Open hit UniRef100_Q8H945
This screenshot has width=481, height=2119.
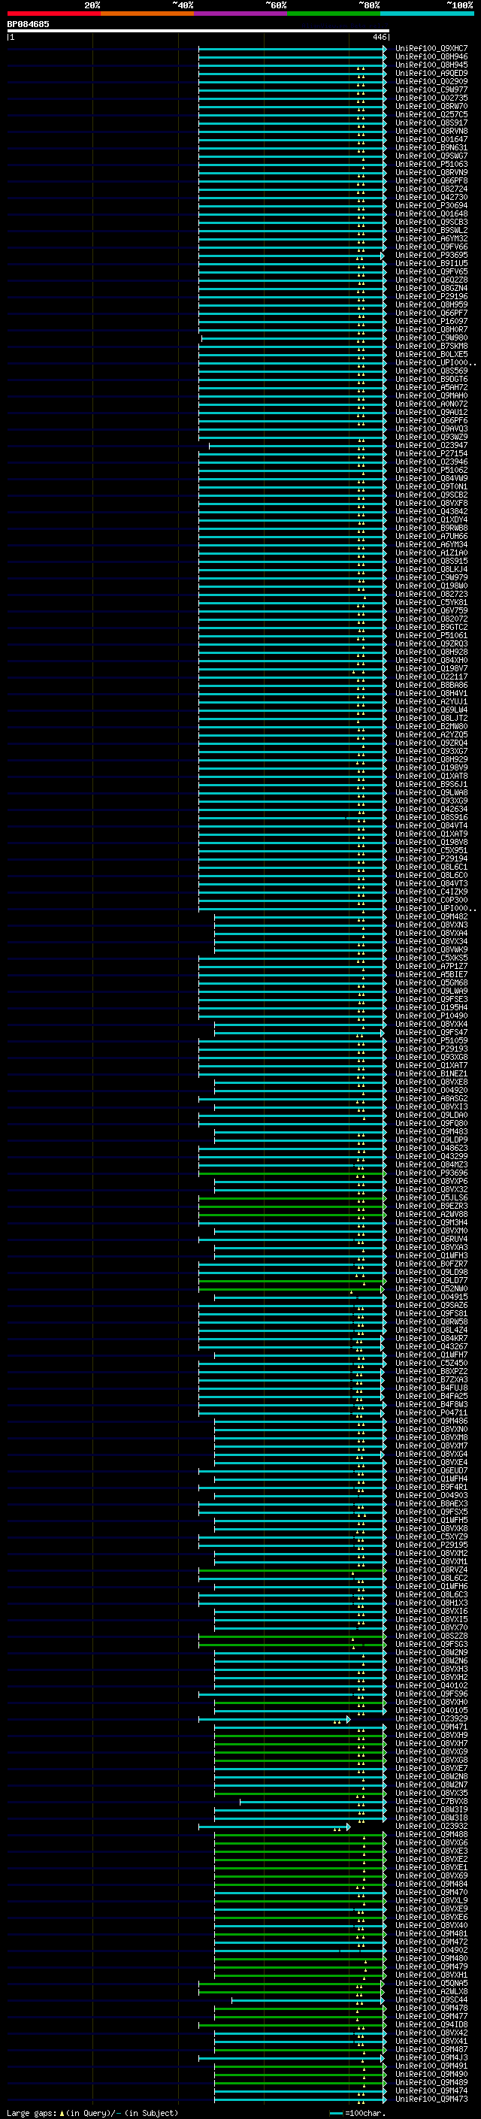(x=431, y=65)
